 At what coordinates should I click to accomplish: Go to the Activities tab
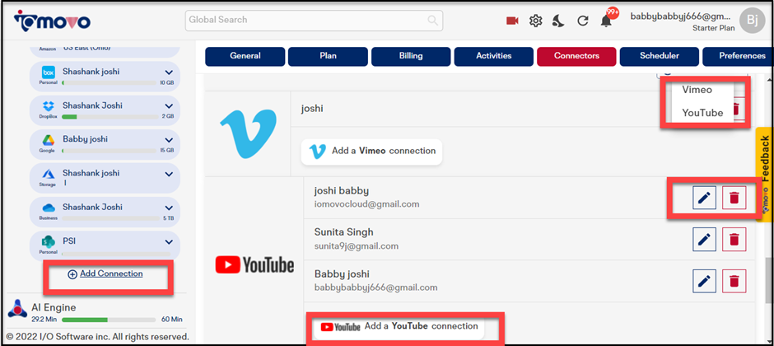click(493, 56)
